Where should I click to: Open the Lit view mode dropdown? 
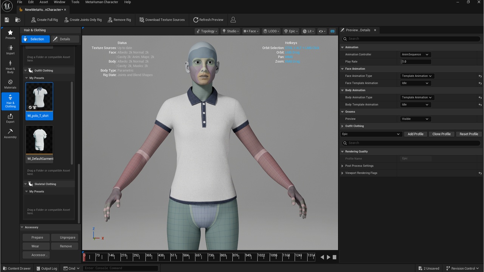click(309, 31)
